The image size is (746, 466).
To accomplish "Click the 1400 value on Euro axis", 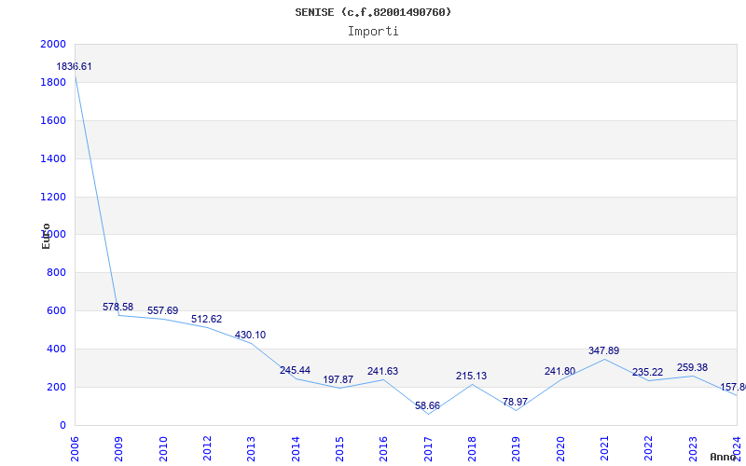I will [53, 158].
